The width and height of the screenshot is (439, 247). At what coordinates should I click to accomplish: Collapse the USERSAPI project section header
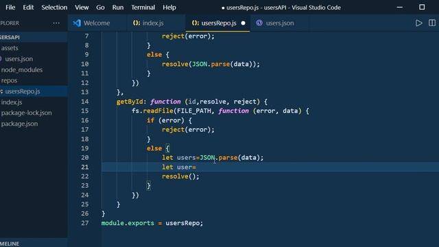tap(34, 37)
